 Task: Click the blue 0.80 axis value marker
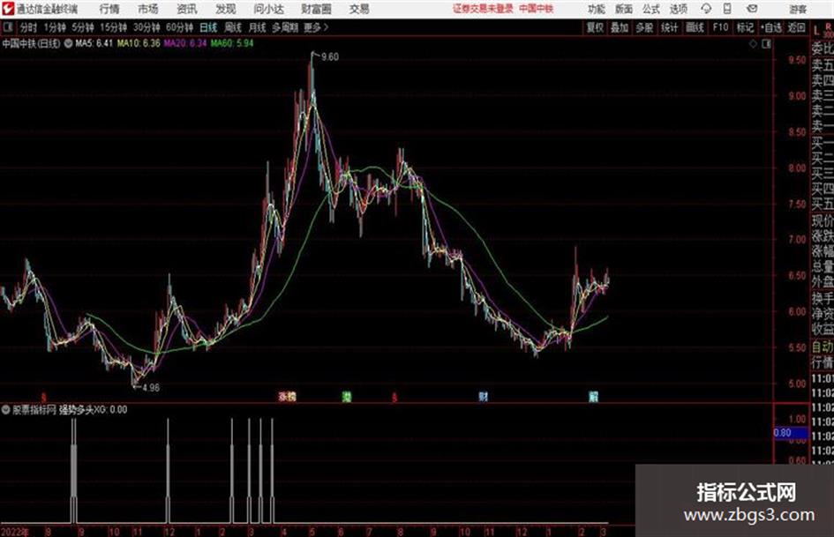[791, 433]
